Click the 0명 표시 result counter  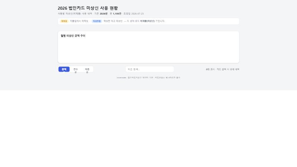(210, 69)
